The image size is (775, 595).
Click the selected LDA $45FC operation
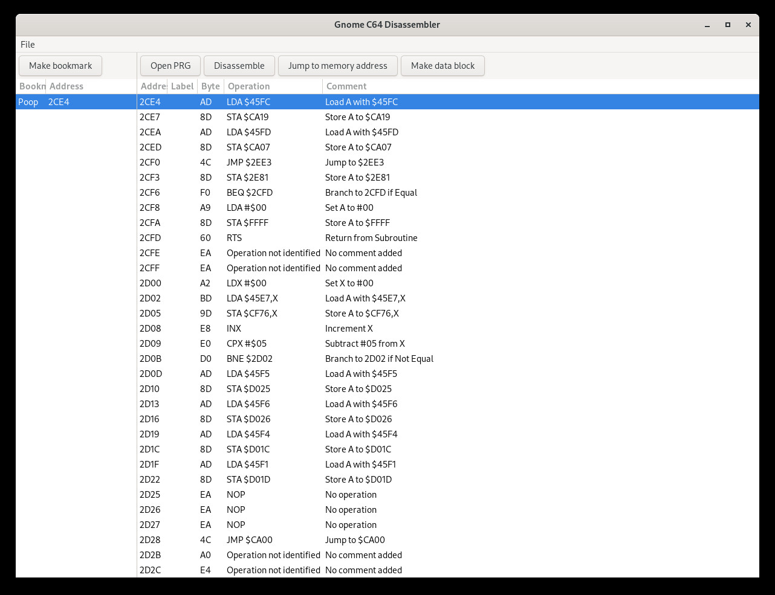click(248, 102)
